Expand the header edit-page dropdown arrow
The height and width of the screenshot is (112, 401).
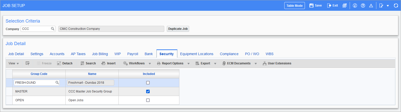(388, 6)
